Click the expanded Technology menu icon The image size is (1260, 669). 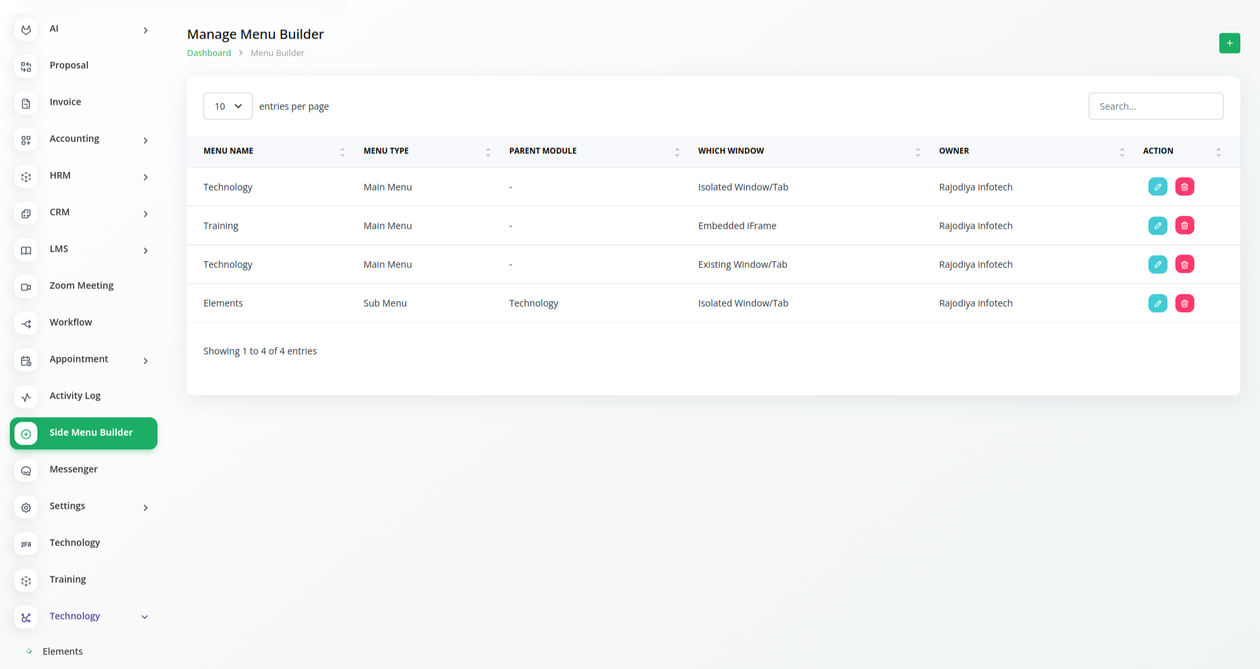click(x=26, y=618)
